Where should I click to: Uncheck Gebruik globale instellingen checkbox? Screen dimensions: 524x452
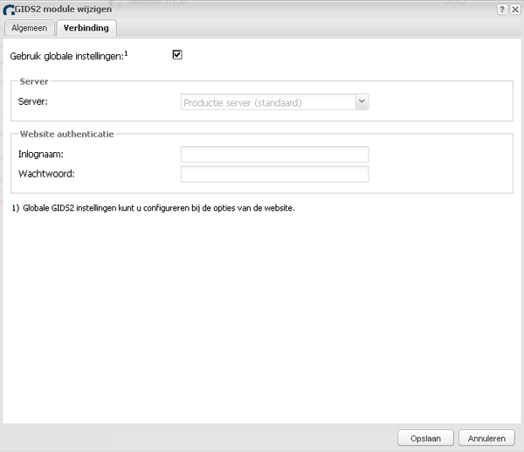click(x=177, y=54)
